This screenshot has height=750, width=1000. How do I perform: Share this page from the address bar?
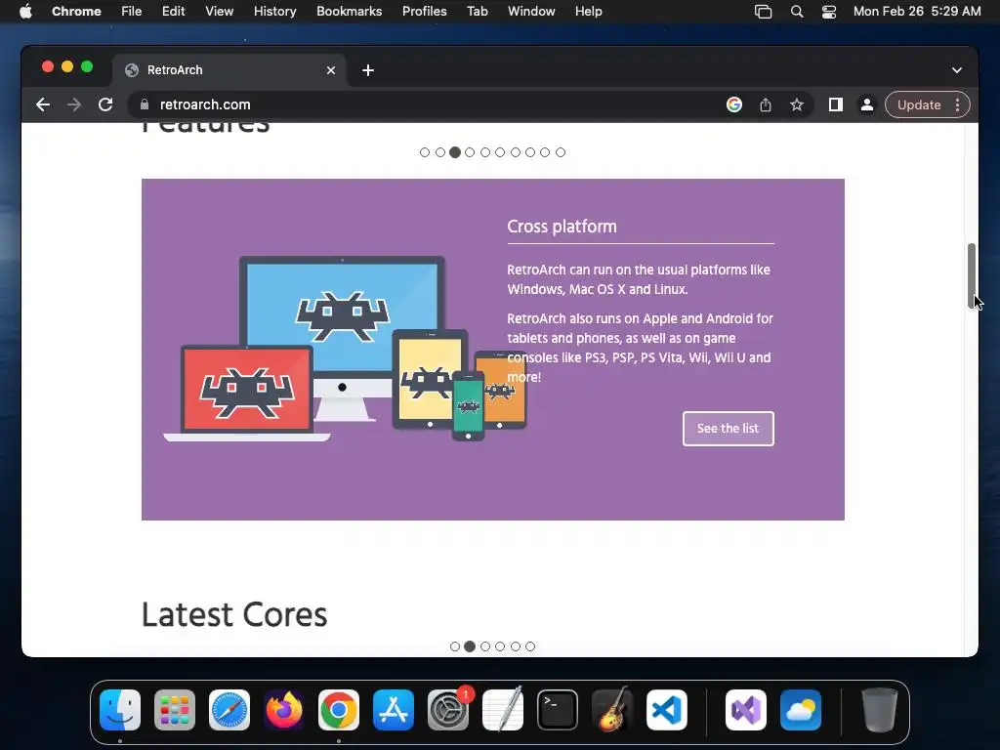coord(766,104)
